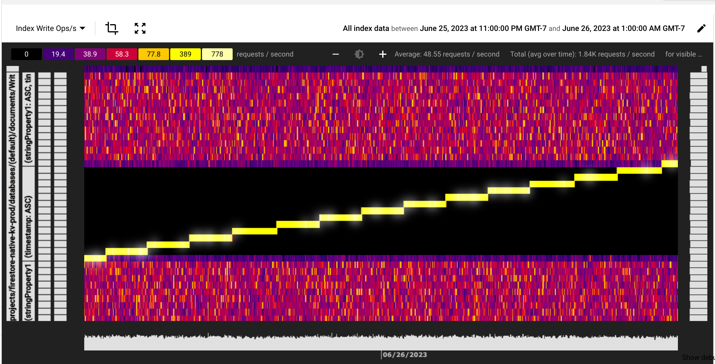Click the plus icon to add metric
The image size is (715, 364).
(x=382, y=54)
